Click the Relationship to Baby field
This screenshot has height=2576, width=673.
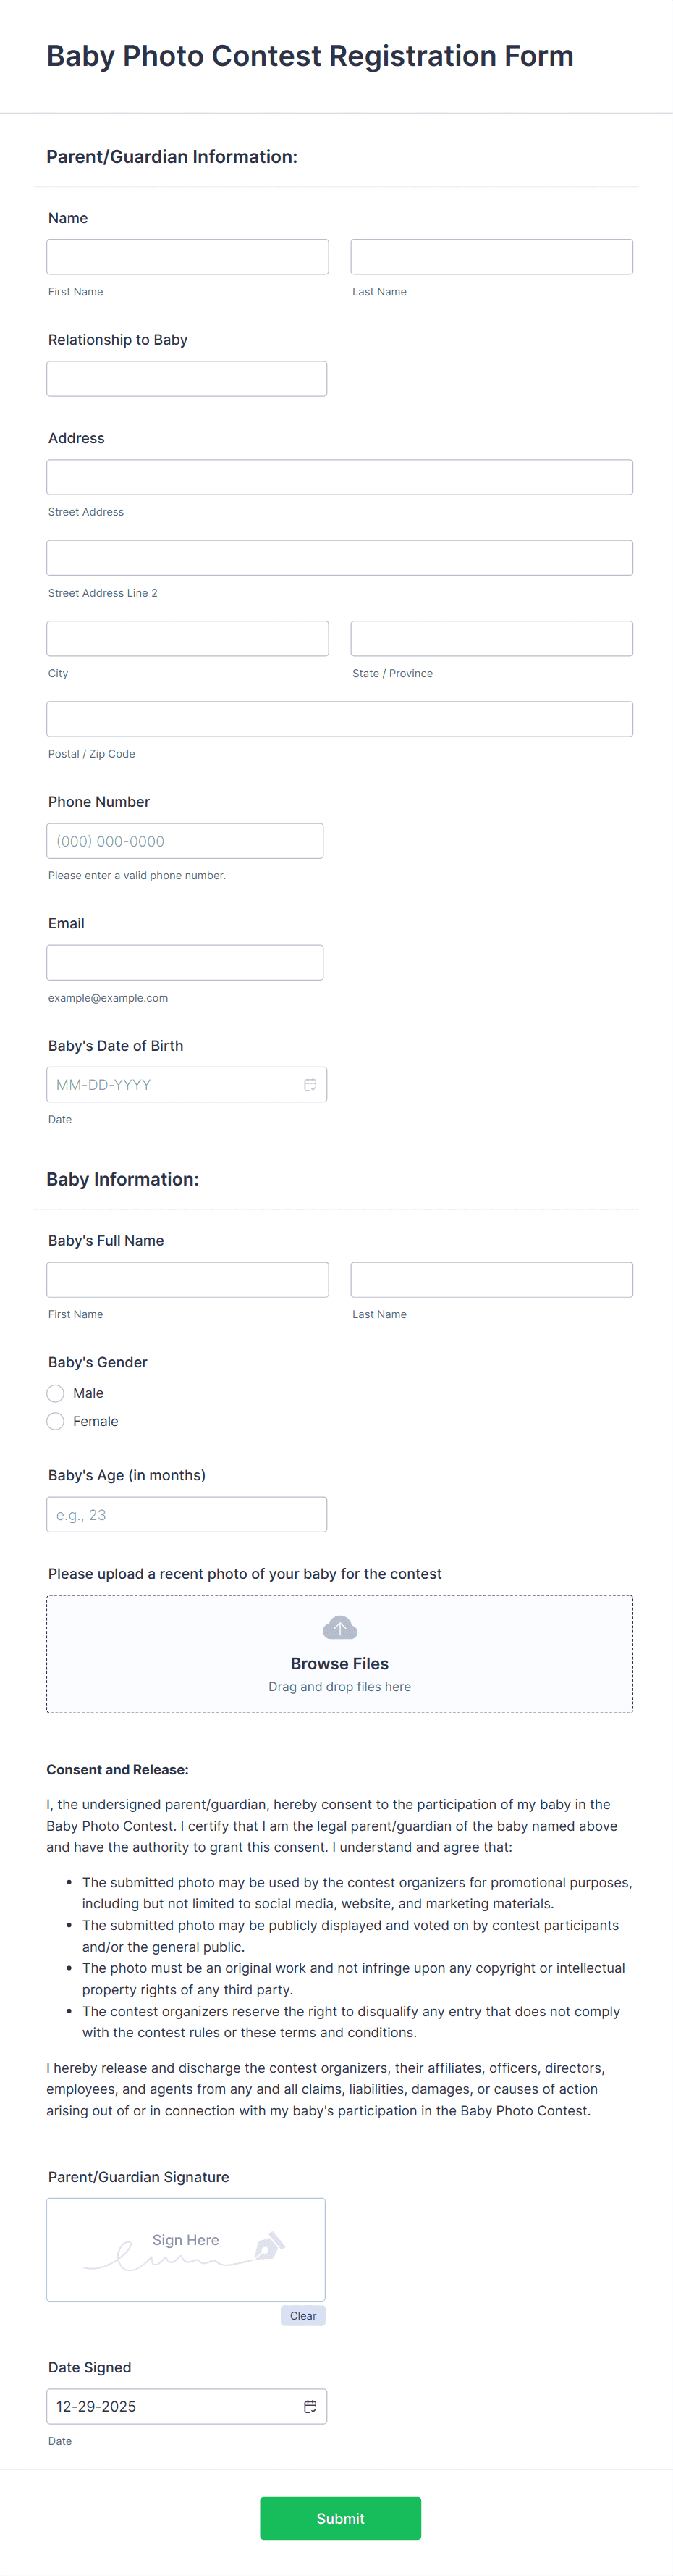tap(186, 378)
